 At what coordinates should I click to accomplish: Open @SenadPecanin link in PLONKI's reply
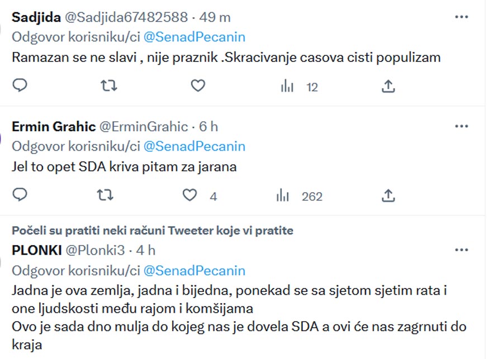(194, 271)
